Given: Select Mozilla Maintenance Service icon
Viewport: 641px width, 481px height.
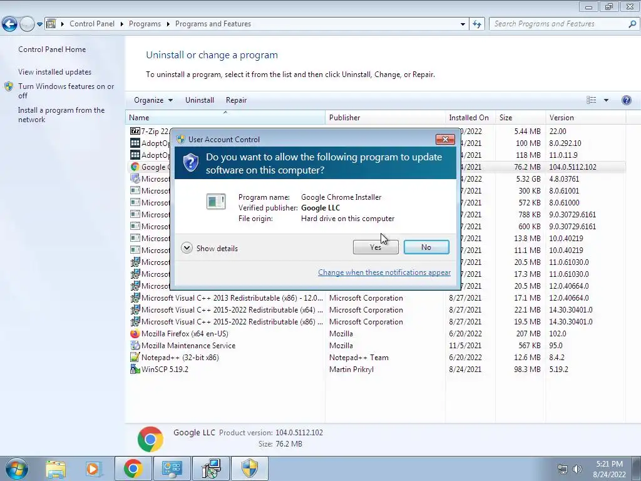Looking at the screenshot, I should [x=135, y=345].
